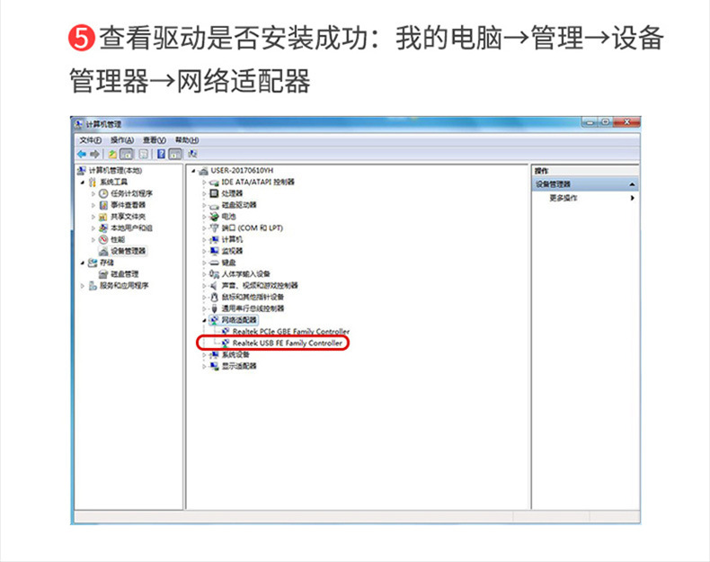The image size is (710, 562).
Task: Open the 查看(V) menu
Action: point(155,140)
